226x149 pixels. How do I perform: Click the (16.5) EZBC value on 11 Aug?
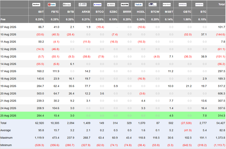click(x=114, y=42)
